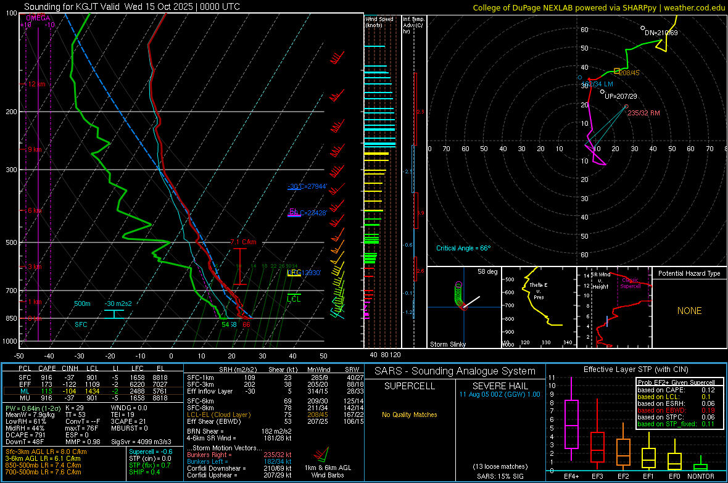Click the 1km & 6km AGL wind barbs graphic

click(321, 455)
